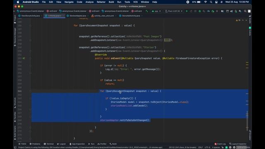Image resolution: width=265 pixels, height=149 pixels.
Task: Open the Terminal tool window button
Action: [x=49, y=144]
